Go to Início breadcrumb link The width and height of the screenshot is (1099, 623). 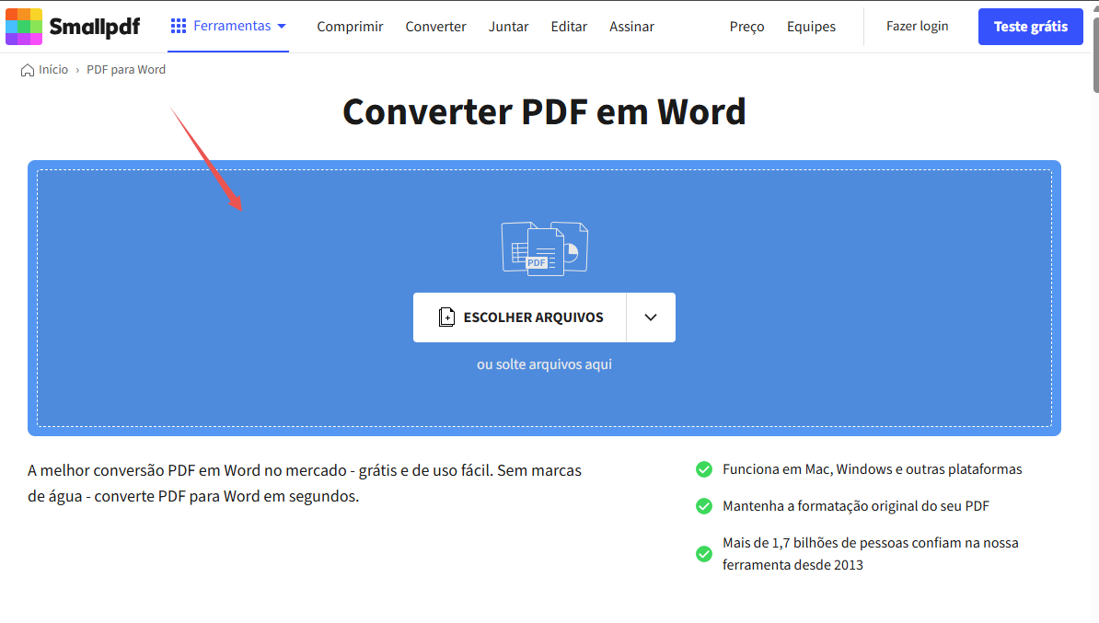pos(53,69)
